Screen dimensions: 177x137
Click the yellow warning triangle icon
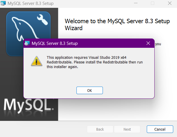click(x=37, y=61)
